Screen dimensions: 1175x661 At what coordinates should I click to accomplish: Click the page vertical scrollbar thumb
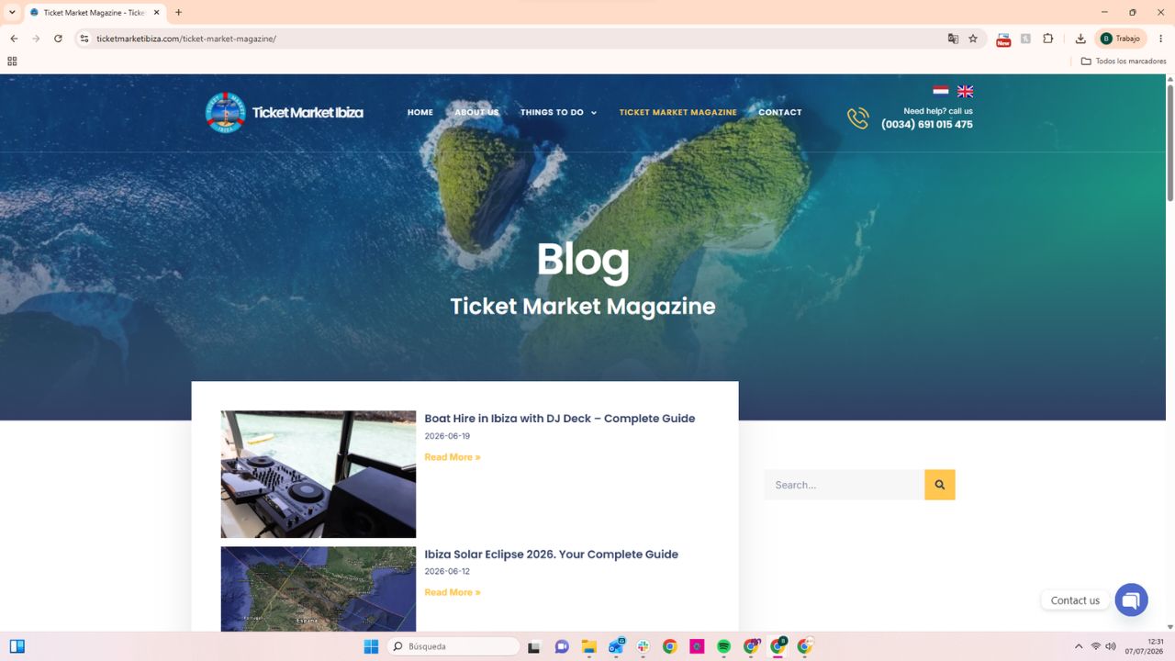click(x=1170, y=142)
